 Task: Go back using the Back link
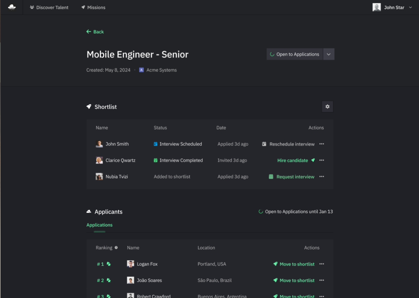click(x=95, y=32)
